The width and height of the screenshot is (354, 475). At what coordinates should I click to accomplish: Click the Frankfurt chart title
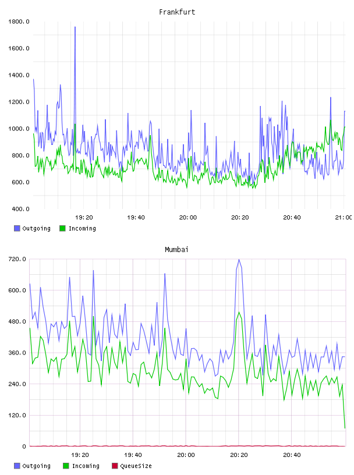[x=177, y=12]
